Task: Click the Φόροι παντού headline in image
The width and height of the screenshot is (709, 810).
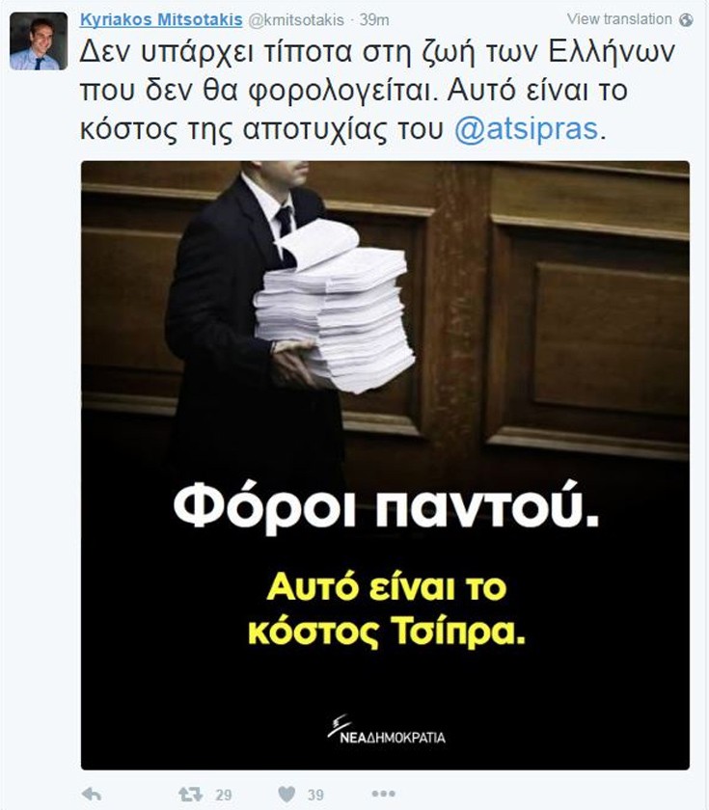Action: [386, 506]
